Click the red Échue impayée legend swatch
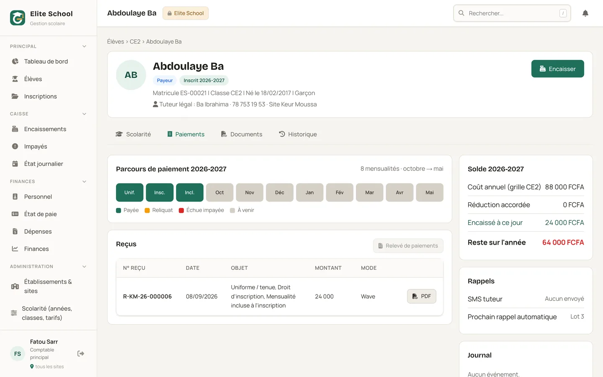This screenshot has height=377, width=603. point(181,210)
